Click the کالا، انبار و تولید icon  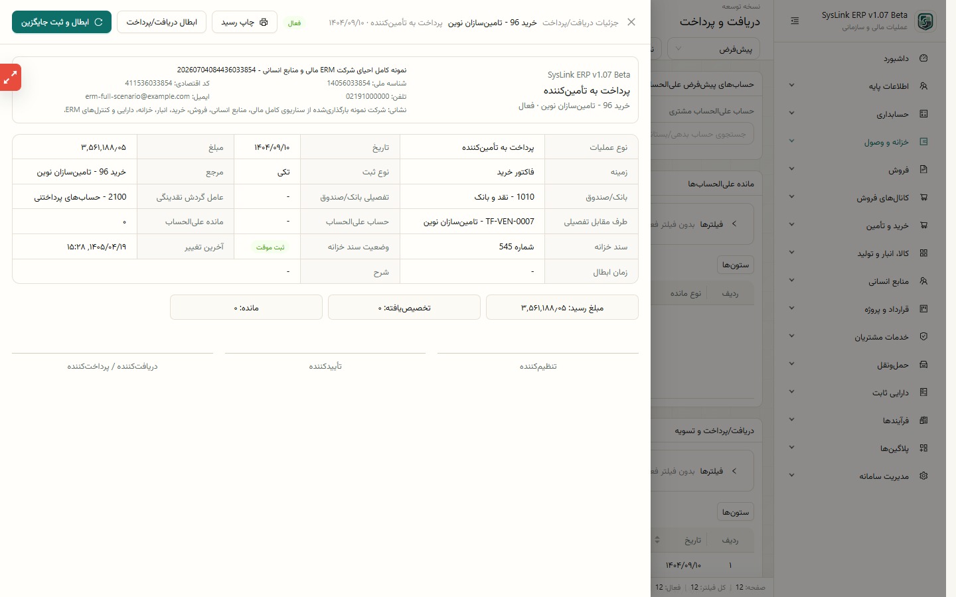point(923,253)
